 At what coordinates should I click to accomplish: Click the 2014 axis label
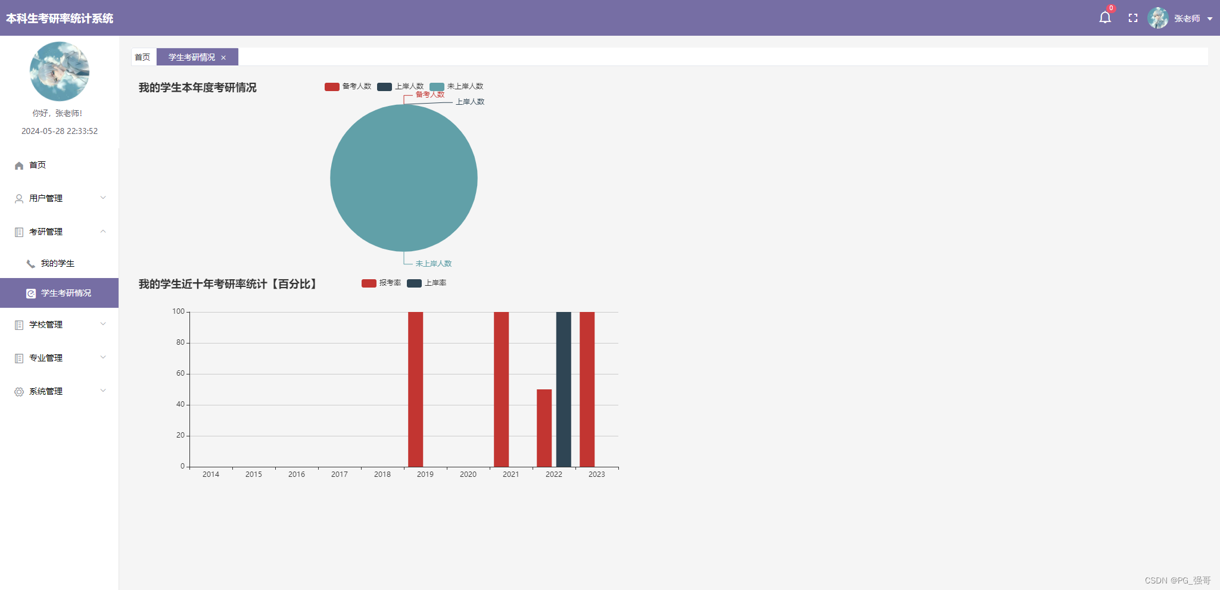click(211, 475)
